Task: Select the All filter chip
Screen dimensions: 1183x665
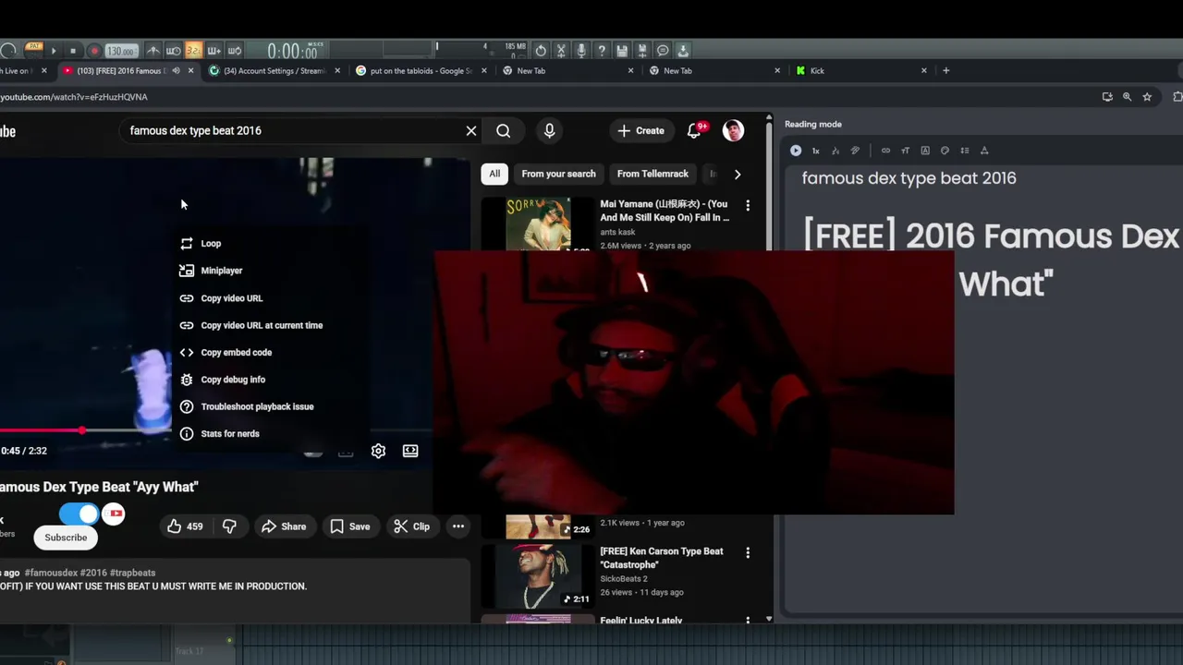Action: [494, 174]
